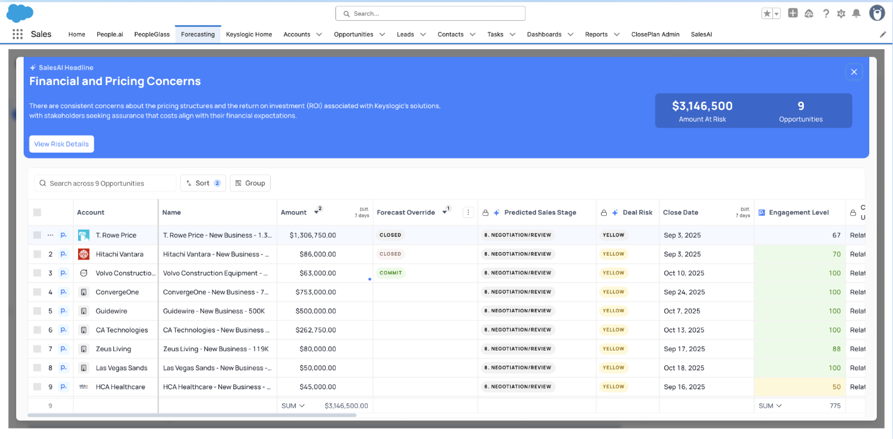
Task: Open the Favorites star icon
Action: point(767,13)
